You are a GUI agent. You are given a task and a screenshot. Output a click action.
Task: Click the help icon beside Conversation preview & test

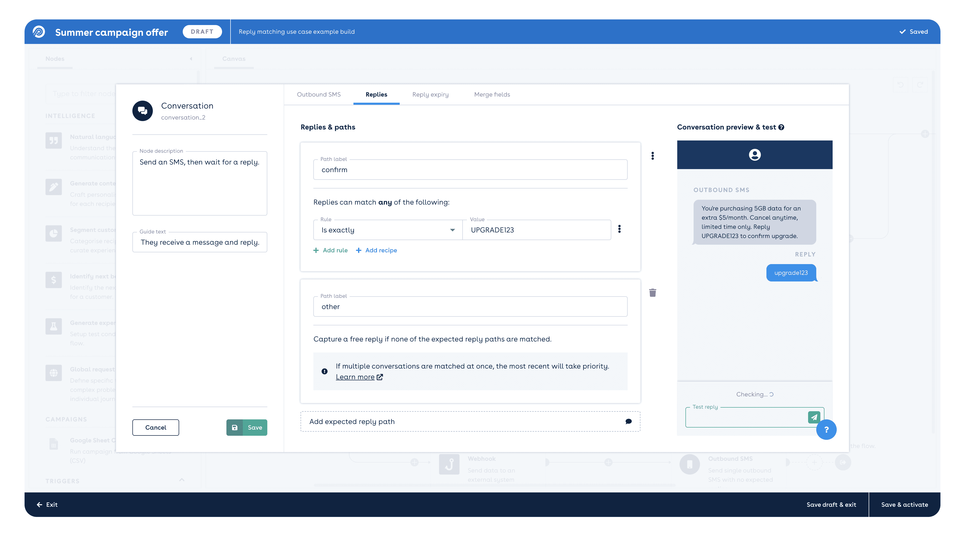click(781, 127)
